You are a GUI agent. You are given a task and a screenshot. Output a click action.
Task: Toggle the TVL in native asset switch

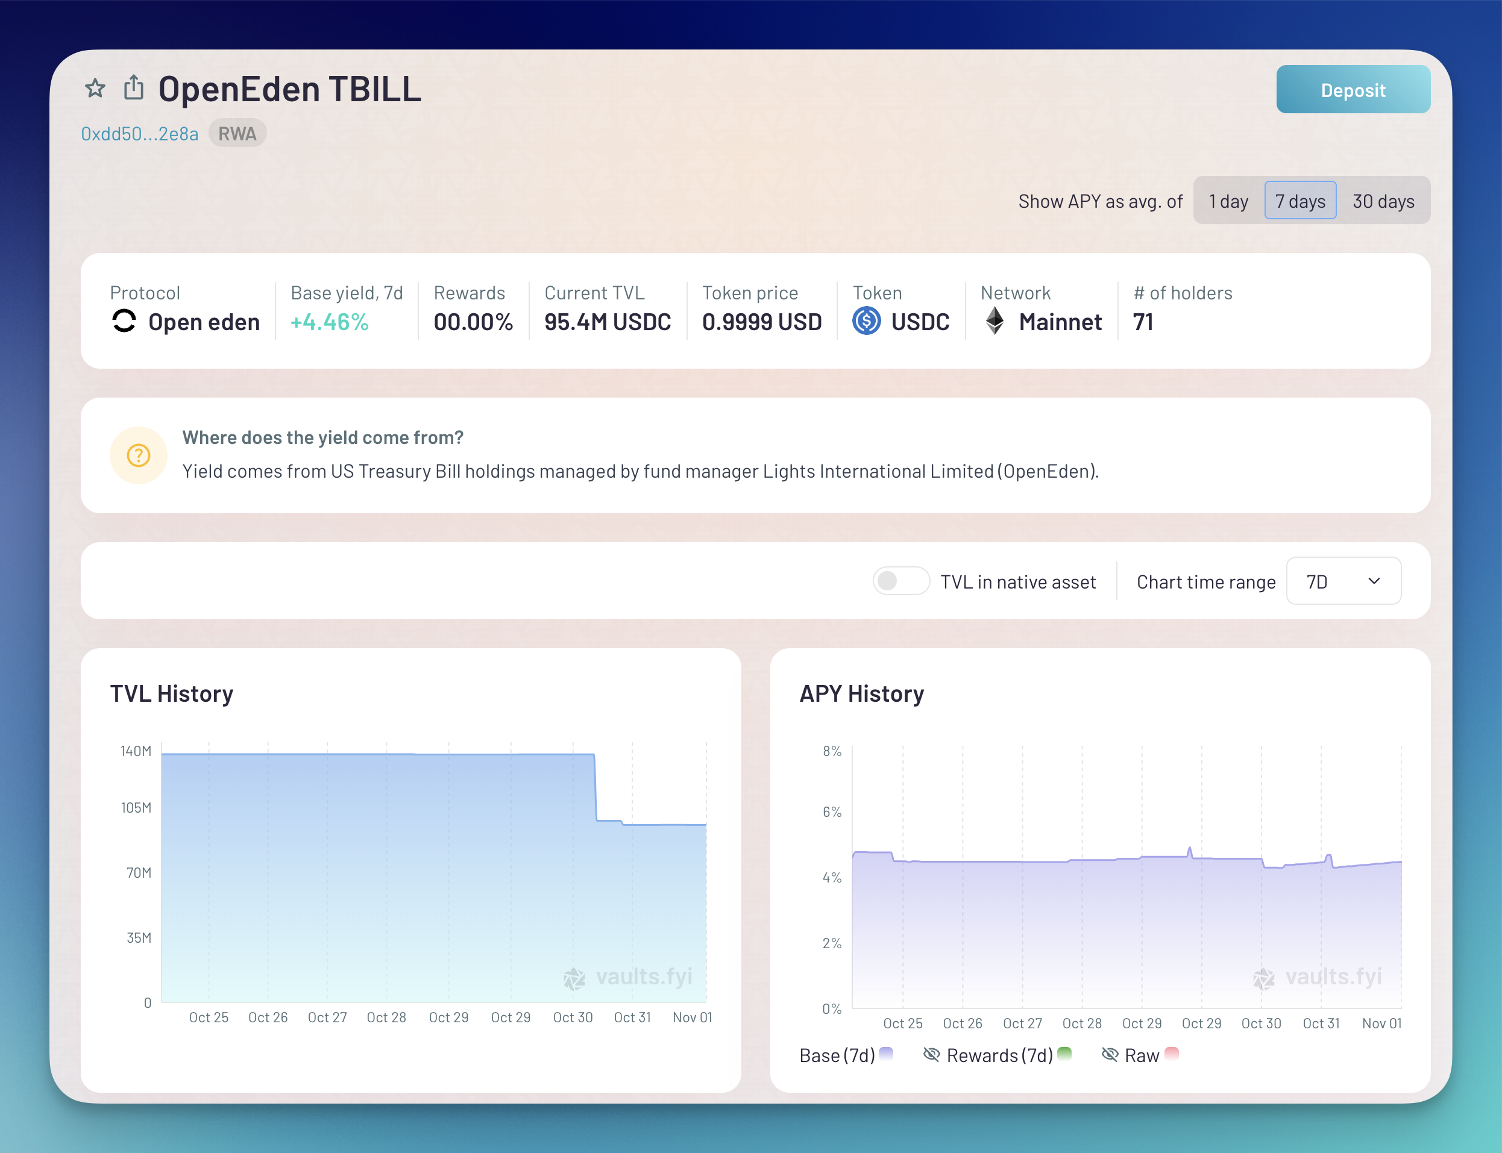[x=901, y=581]
